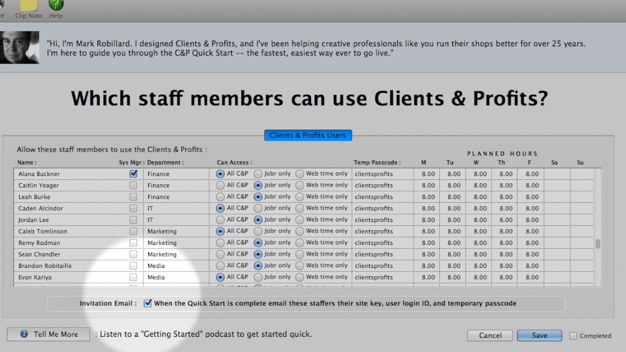Viewport: 626px width, 352px height.
Task: Check Sys Mgr for Brandon Robitaille
Action: pyautogui.click(x=134, y=265)
